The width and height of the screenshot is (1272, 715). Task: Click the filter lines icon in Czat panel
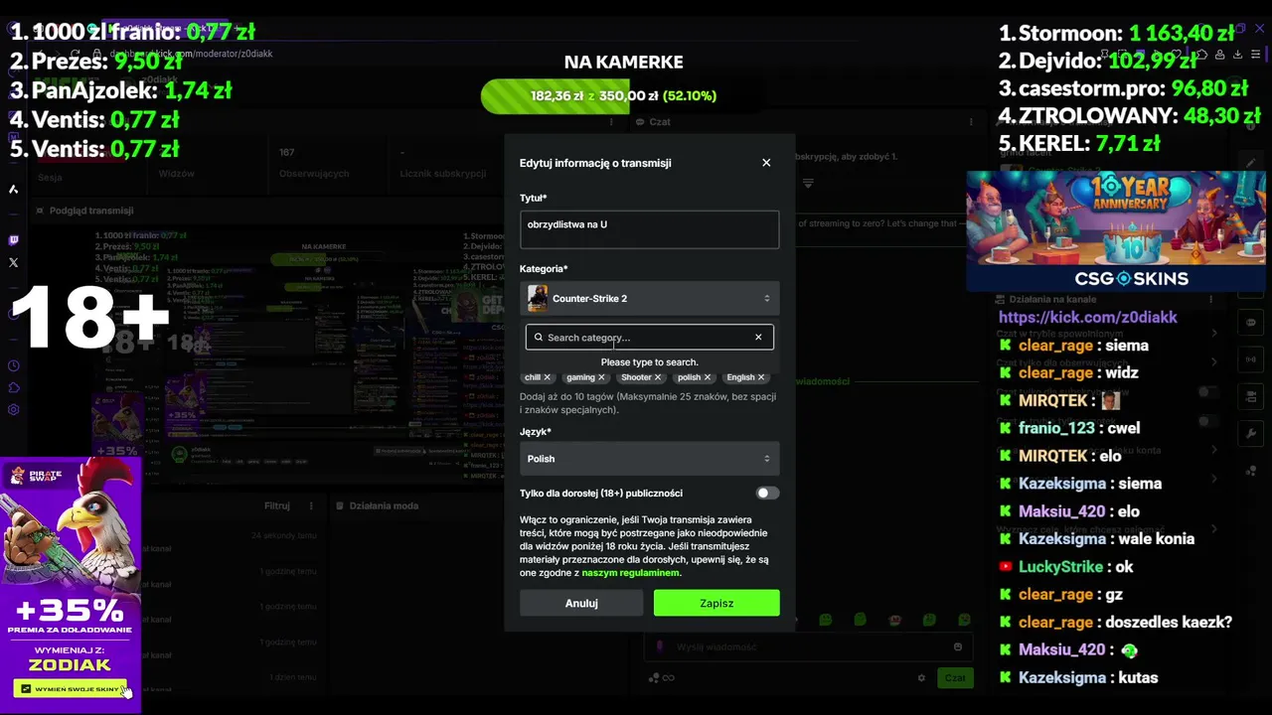click(x=808, y=184)
